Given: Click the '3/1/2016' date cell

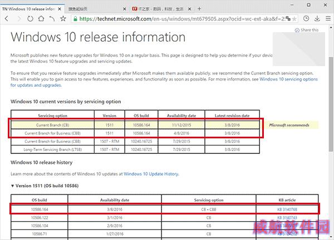Looking at the screenshot, I should pyautogui.click(x=115, y=217).
